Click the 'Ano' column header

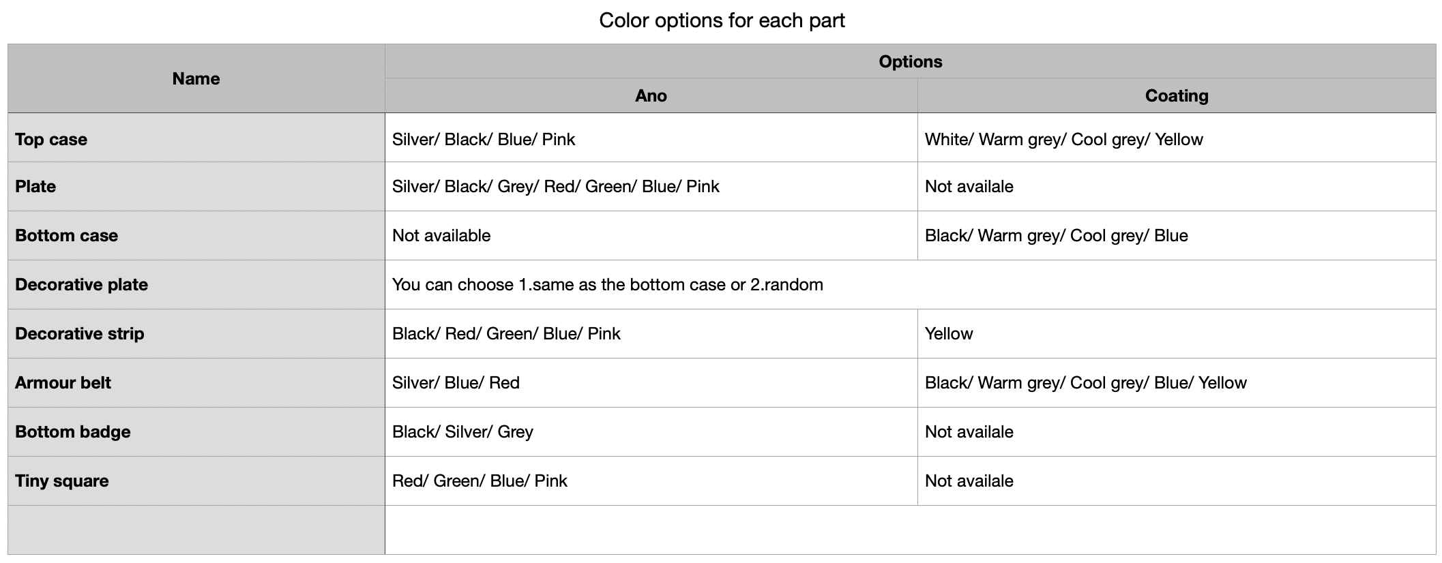point(651,96)
